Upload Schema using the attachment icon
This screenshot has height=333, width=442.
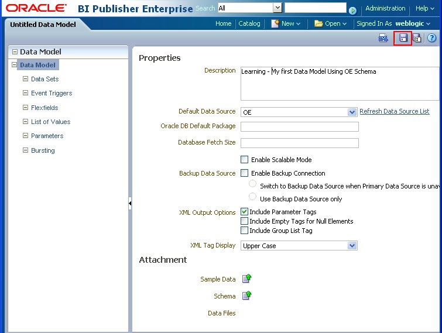coord(246,295)
